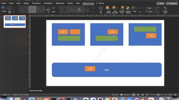
Task: Click the shape width field 2.57"
Action: pos(151,12)
